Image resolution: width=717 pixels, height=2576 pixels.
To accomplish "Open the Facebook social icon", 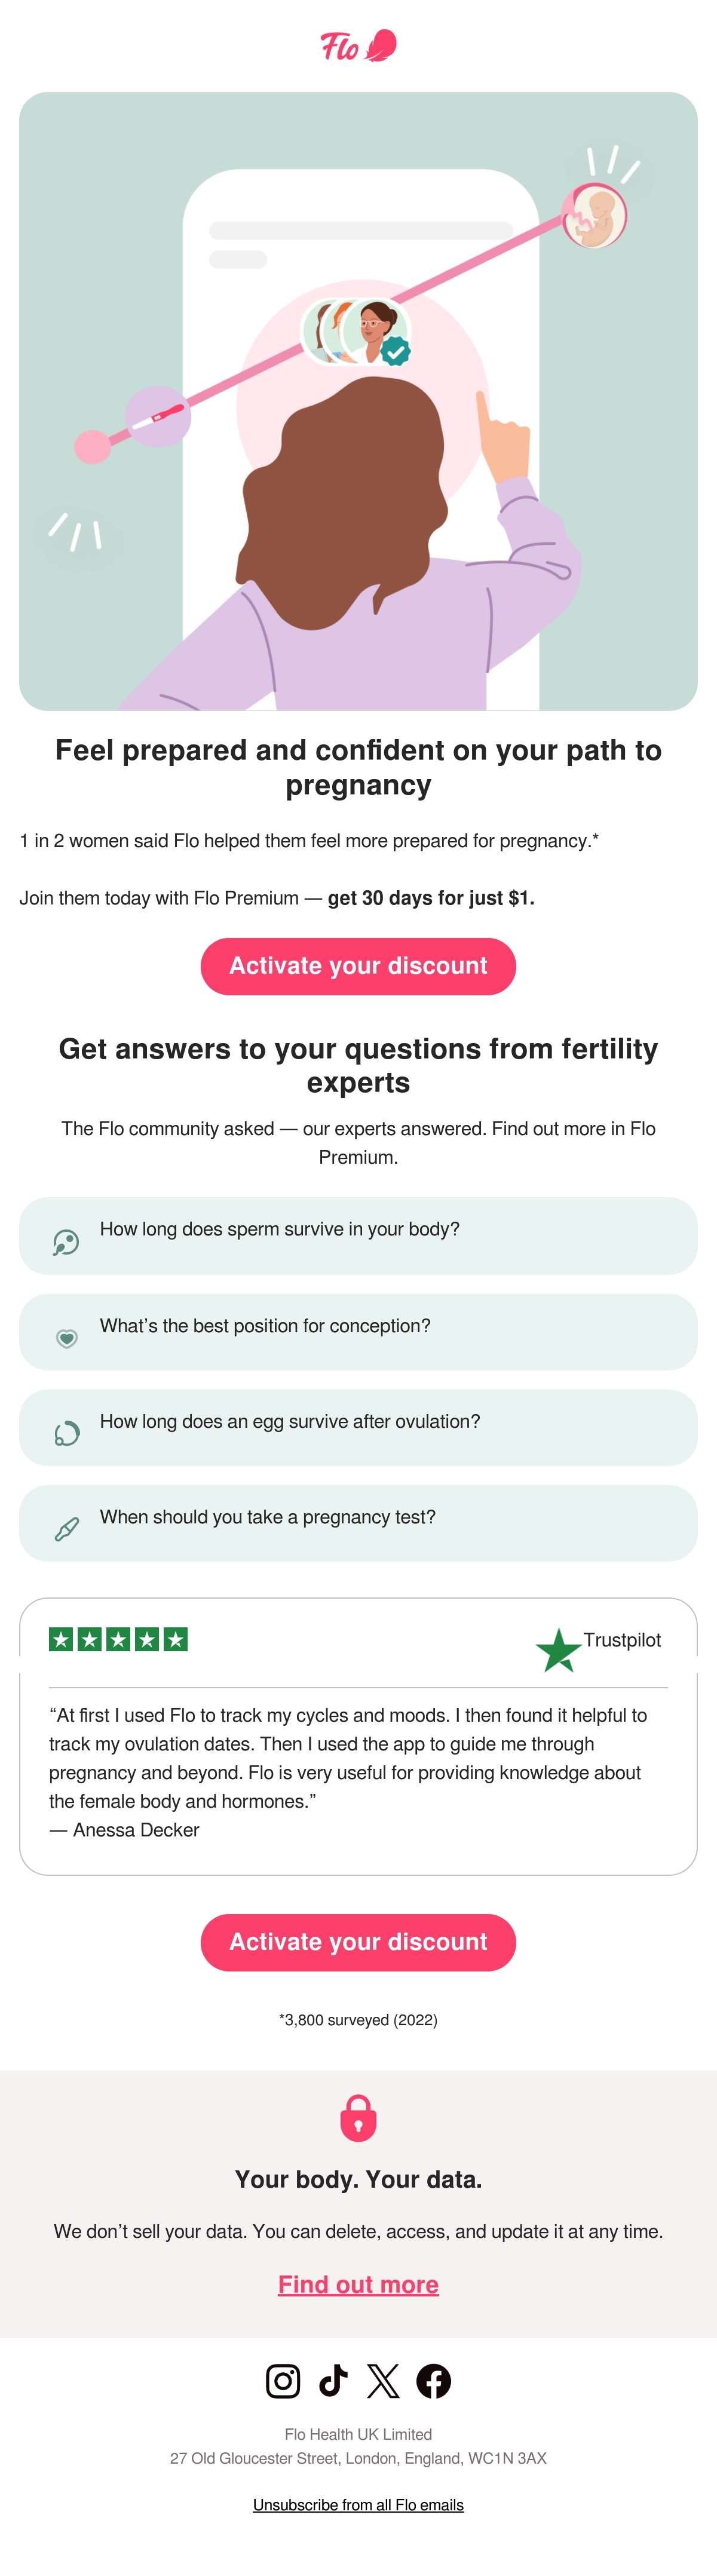I will click(x=433, y=2381).
